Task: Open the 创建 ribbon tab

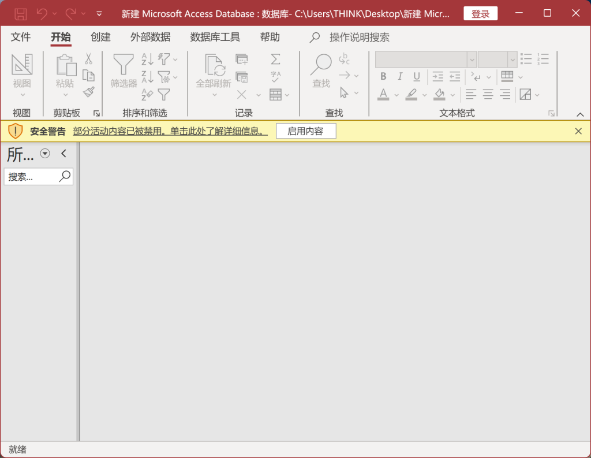Action: pyautogui.click(x=100, y=37)
